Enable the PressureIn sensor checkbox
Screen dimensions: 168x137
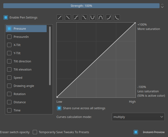coord(9,37)
